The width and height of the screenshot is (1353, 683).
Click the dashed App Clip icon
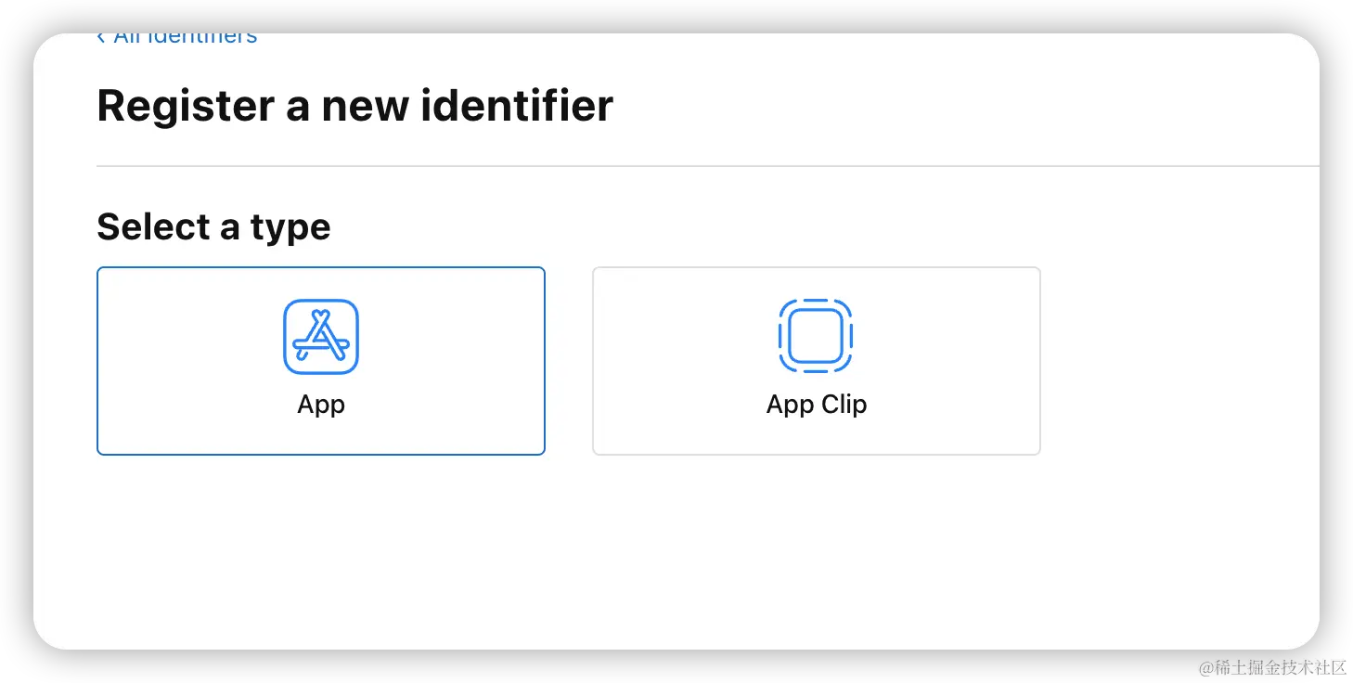click(816, 336)
